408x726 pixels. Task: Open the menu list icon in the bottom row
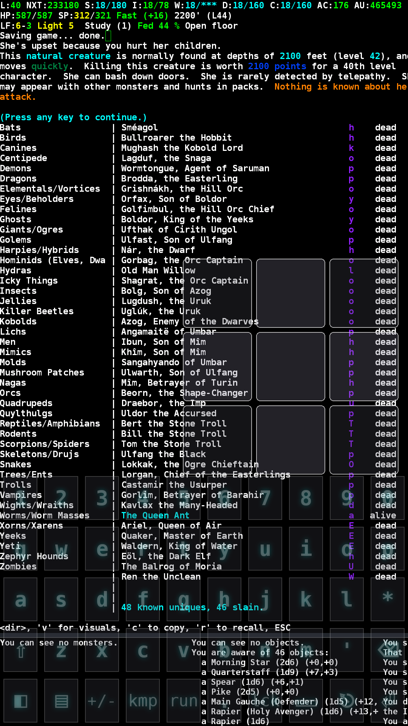(x=61, y=701)
